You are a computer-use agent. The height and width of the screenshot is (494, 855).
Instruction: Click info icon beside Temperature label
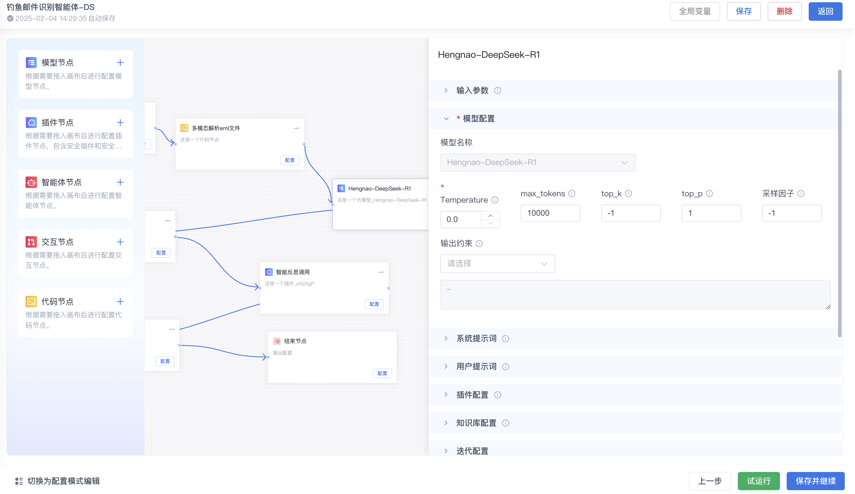(x=495, y=200)
